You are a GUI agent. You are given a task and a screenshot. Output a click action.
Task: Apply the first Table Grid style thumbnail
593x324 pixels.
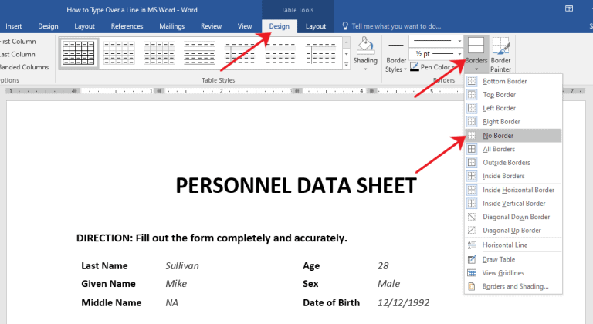coord(79,53)
